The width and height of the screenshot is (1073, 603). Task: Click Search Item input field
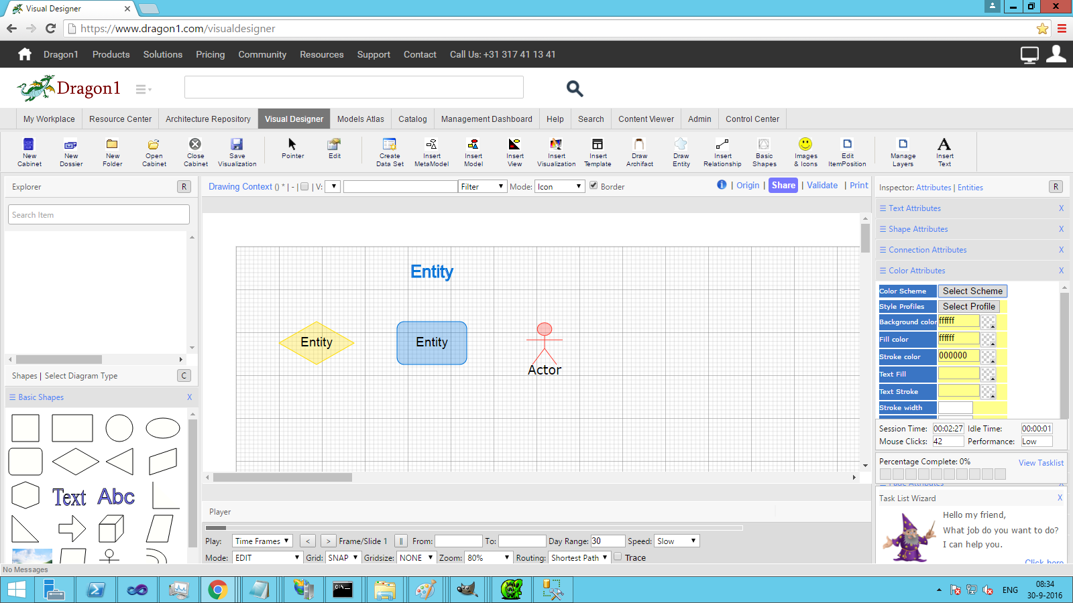pos(99,214)
